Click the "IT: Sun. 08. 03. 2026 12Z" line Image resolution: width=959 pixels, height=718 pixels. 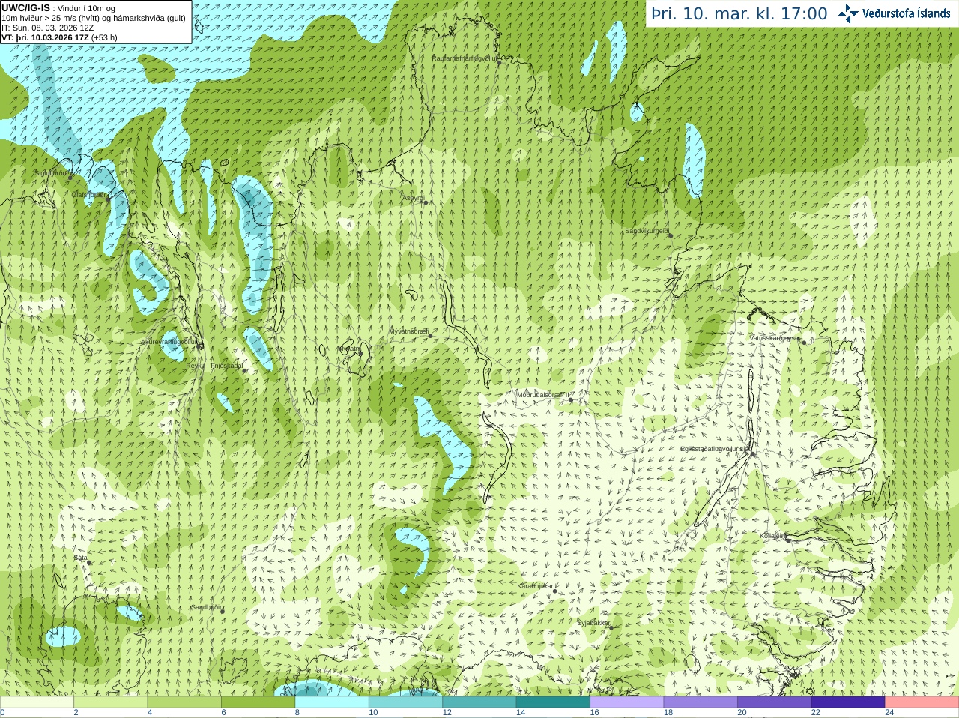[x=48, y=28]
